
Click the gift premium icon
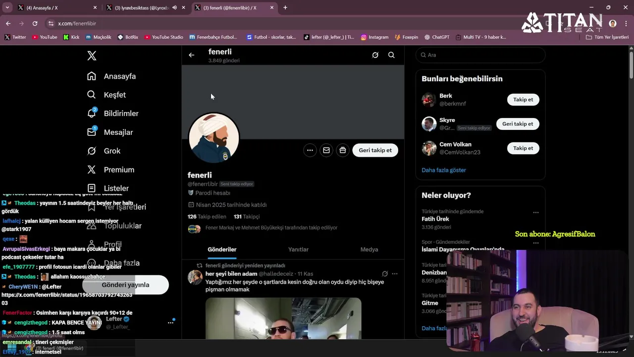342,150
